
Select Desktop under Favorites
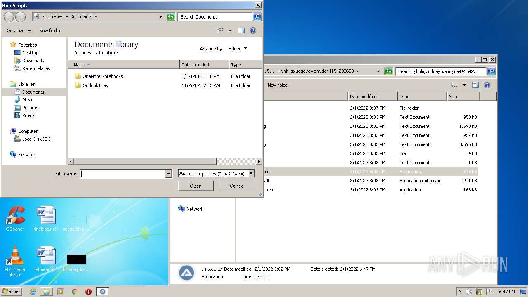pos(30,53)
